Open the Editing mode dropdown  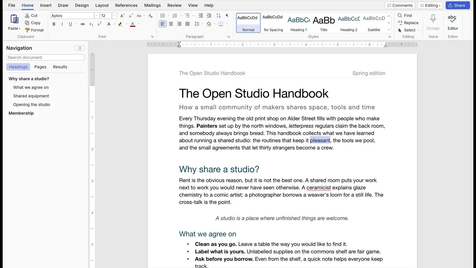(x=430, y=5)
